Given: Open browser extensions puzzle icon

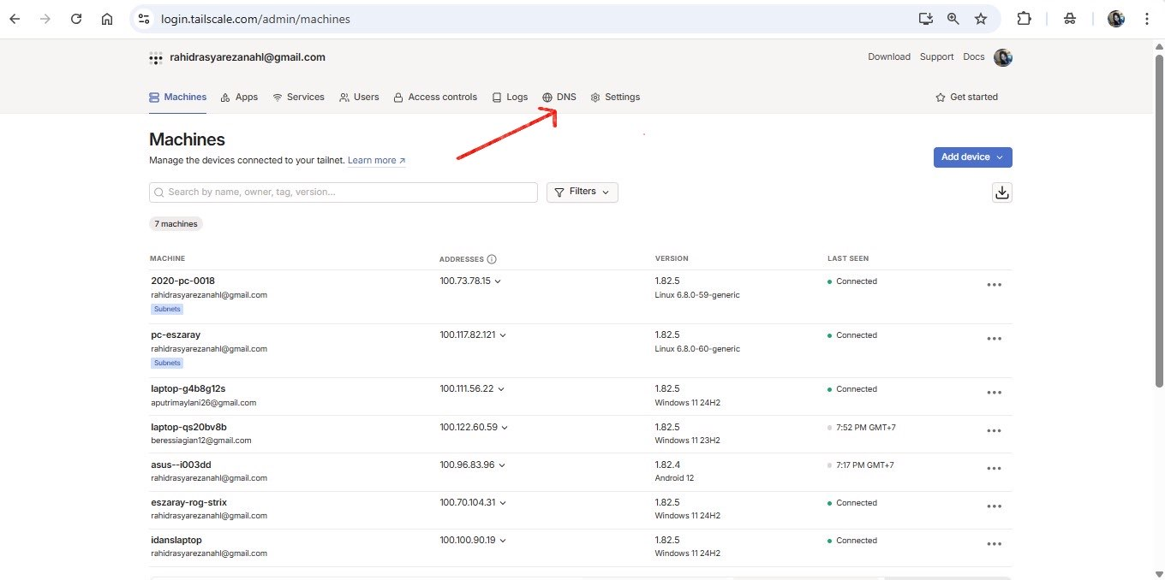Looking at the screenshot, I should pyautogui.click(x=1024, y=19).
